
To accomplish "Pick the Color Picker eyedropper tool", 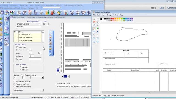I will (94, 25).
